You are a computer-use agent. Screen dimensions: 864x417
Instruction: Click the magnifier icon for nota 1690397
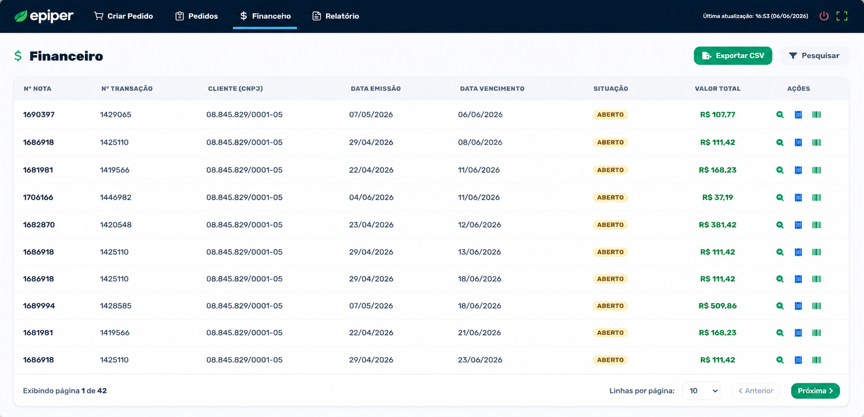tap(780, 115)
